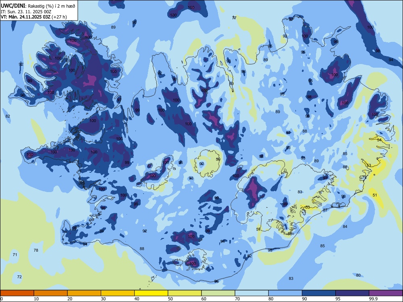Click the 60–70 light green legend swatch
403x302 pixels.
coord(218,293)
